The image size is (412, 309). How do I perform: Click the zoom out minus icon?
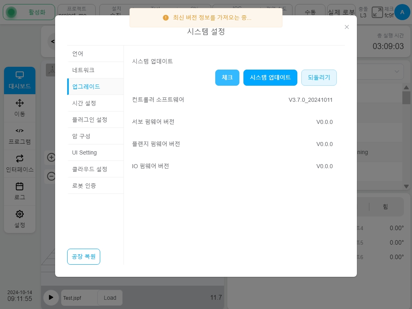(x=51, y=176)
